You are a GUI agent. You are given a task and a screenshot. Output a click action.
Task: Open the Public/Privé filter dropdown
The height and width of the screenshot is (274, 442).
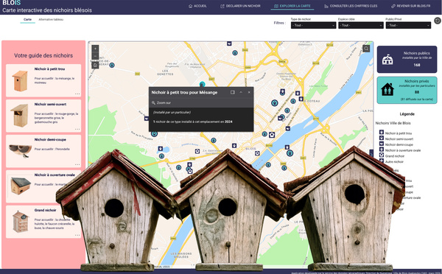click(408, 25)
